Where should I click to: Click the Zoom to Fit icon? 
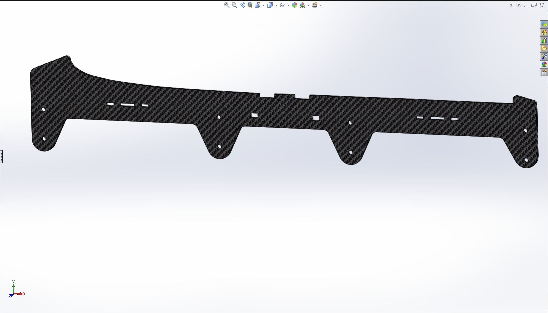tap(227, 5)
